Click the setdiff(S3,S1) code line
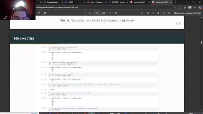The height and width of the screenshot is (114, 203). click(x=60, y=76)
